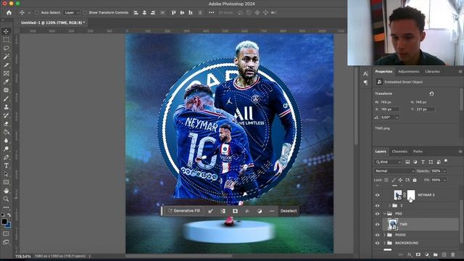Select the Hand tool
This screenshot has height=261, width=464.
[x=7, y=191]
